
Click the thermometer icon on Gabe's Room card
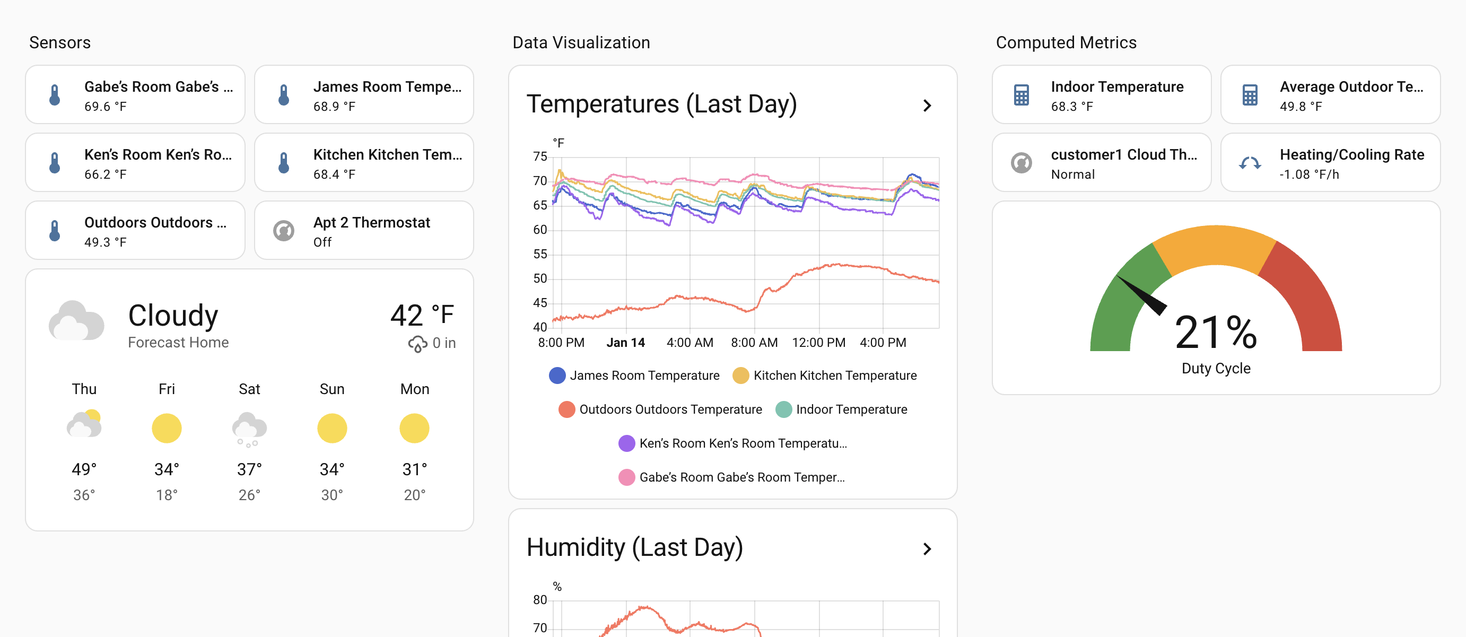(55, 94)
